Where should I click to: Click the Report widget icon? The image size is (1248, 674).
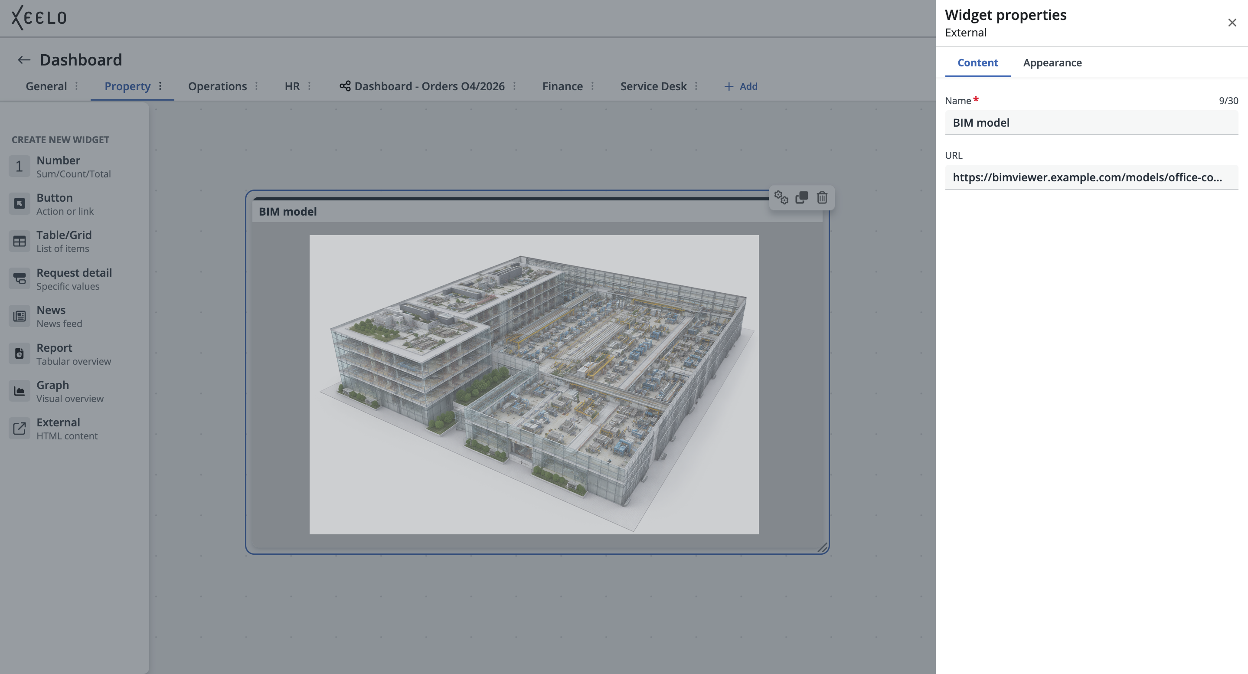pos(20,354)
